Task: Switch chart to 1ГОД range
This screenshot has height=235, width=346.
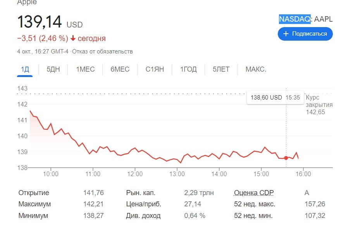Action: (x=188, y=70)
